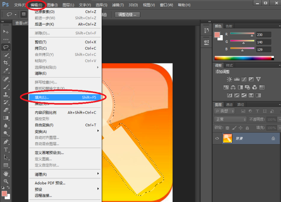Viewport: 281px width, 202px height.
Task: Switch to the 通道 tab
Action: tap(229, 104)
